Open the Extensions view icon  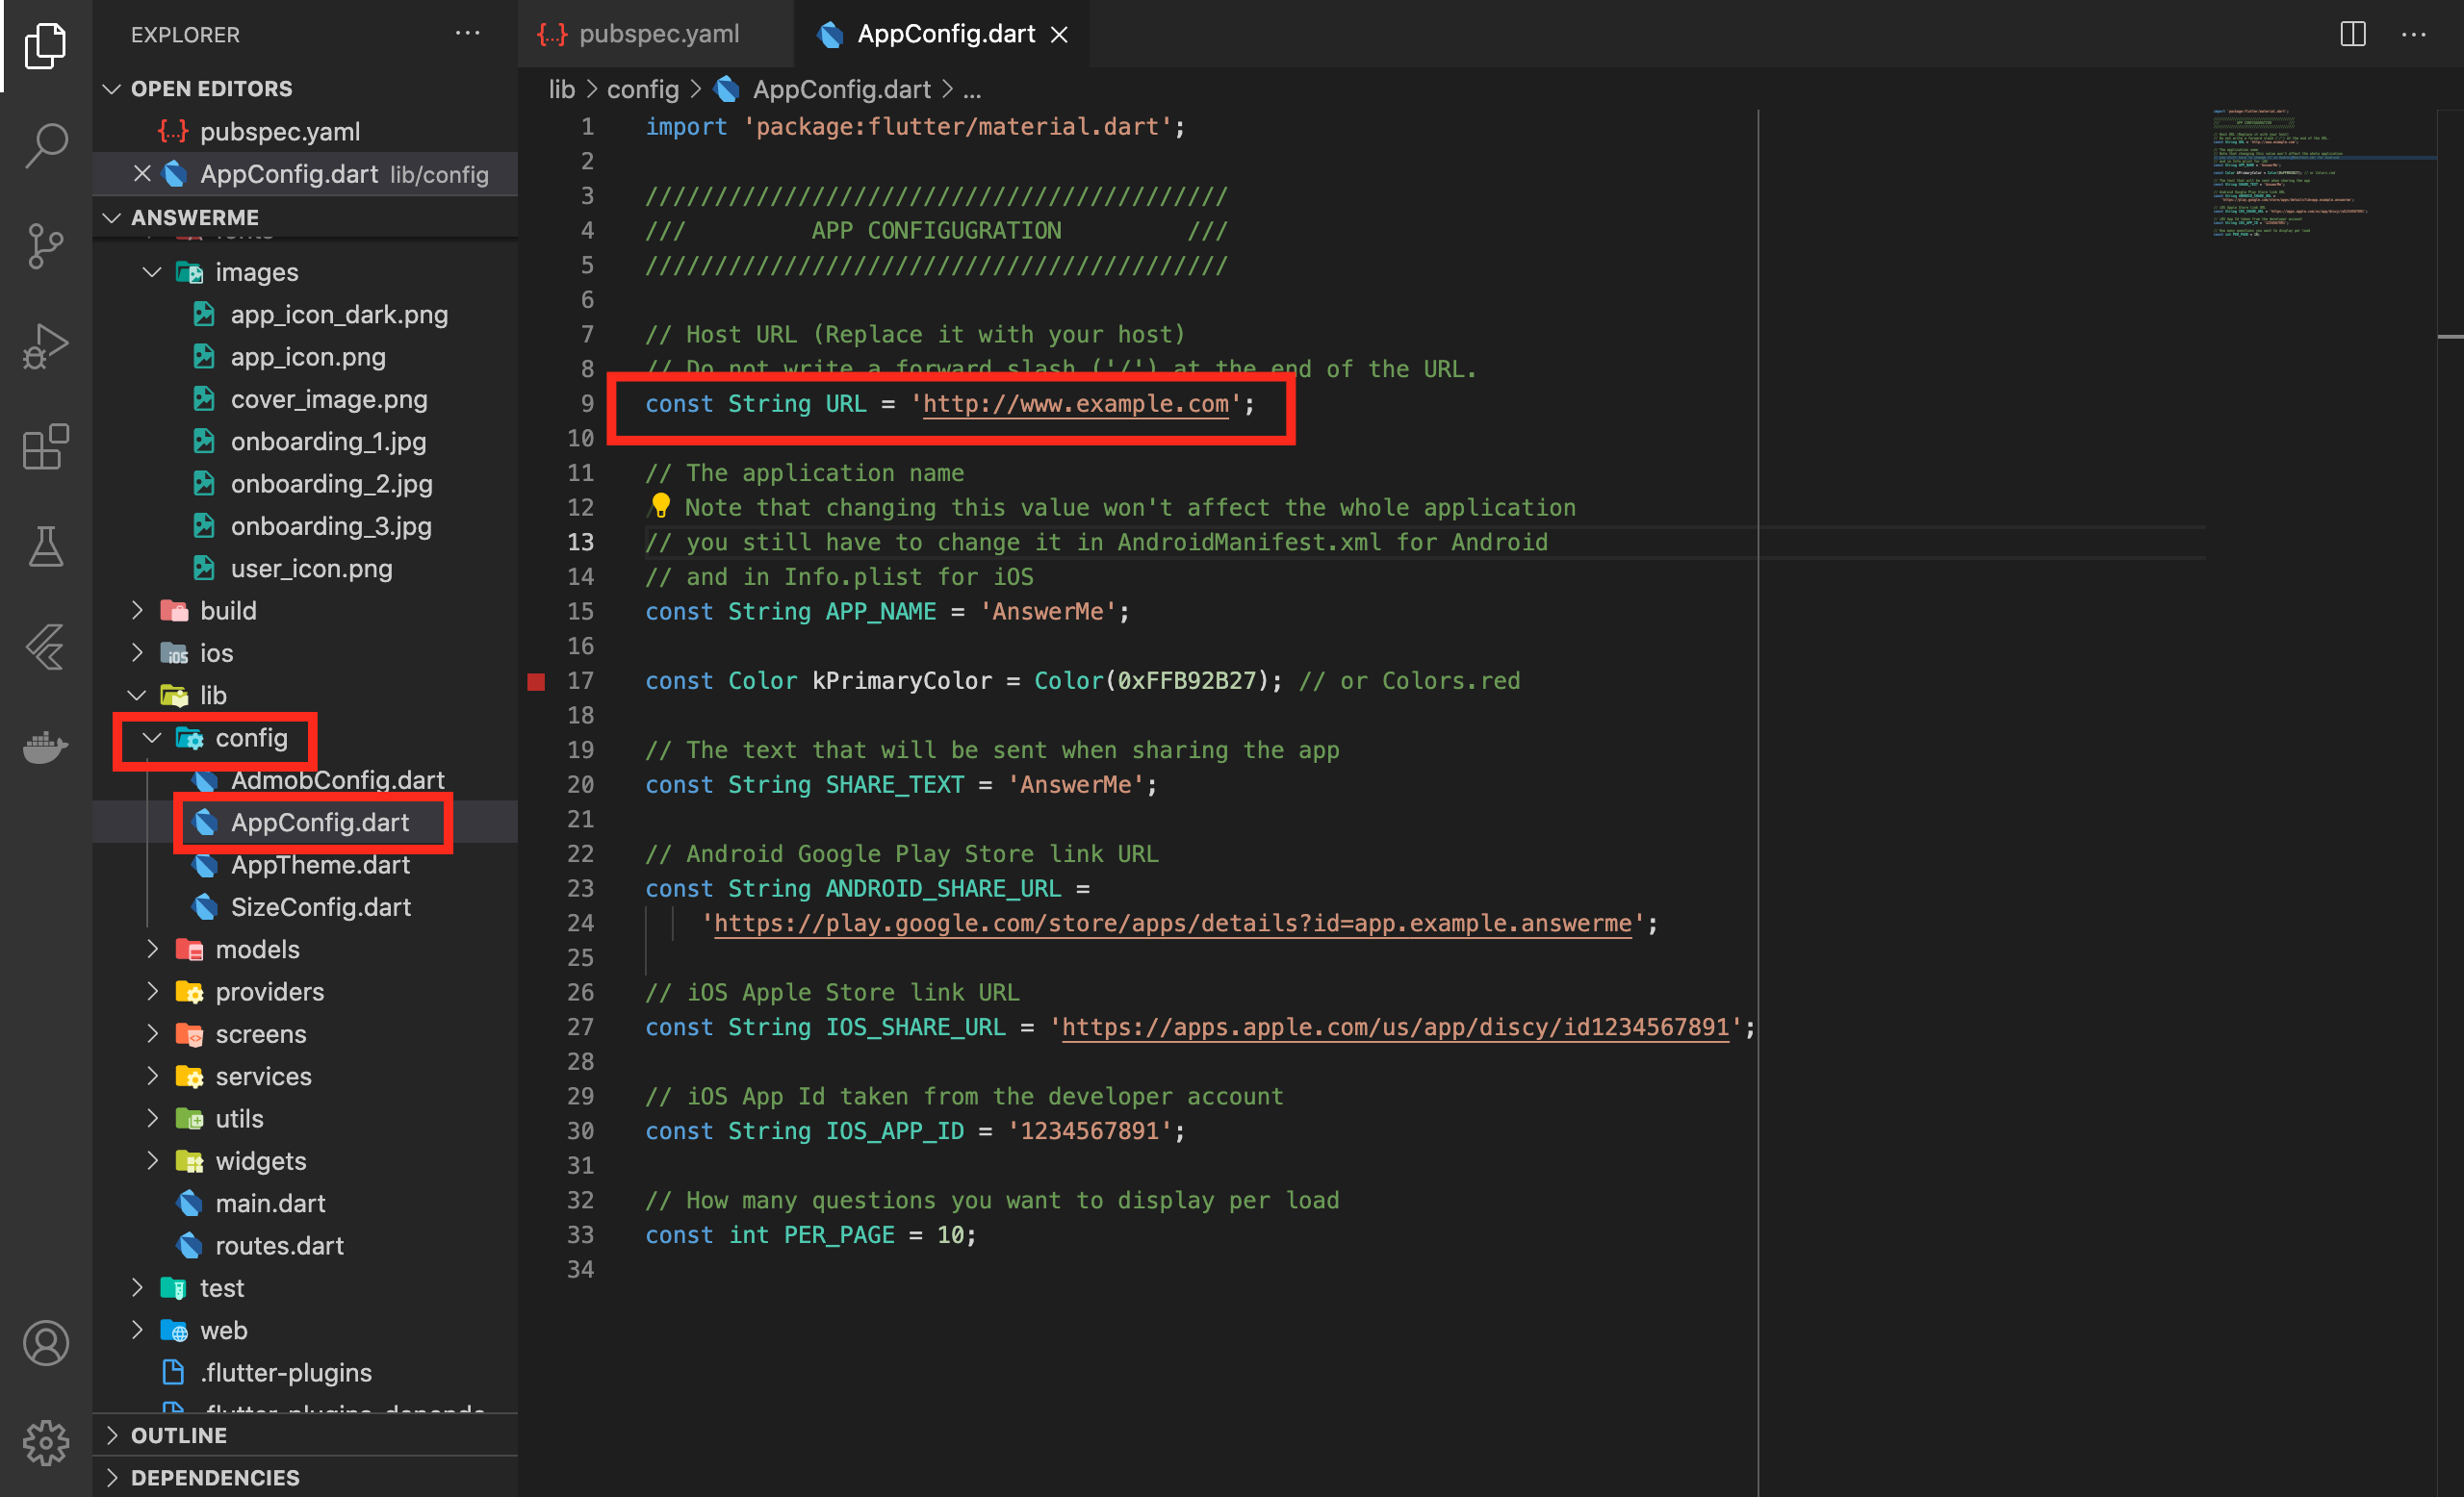[x=45, y=445]
